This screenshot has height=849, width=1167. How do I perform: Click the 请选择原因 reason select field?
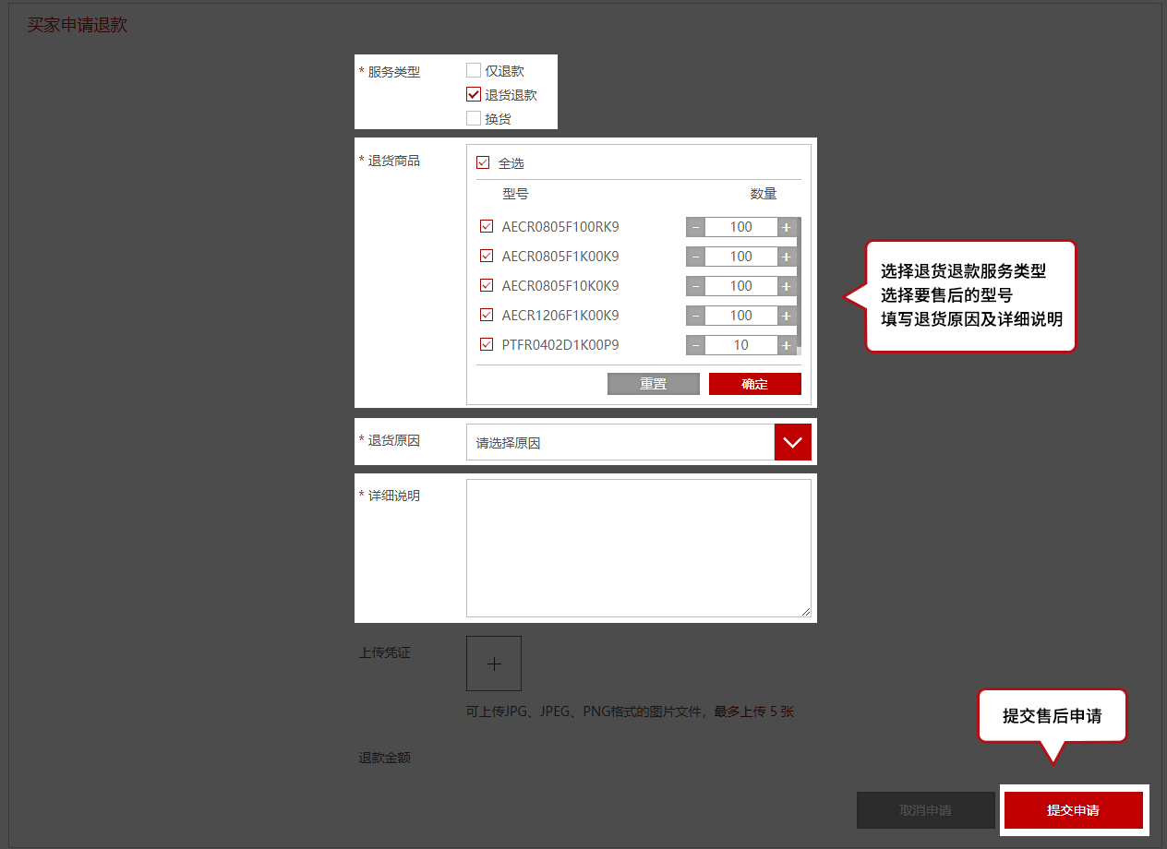620,443
